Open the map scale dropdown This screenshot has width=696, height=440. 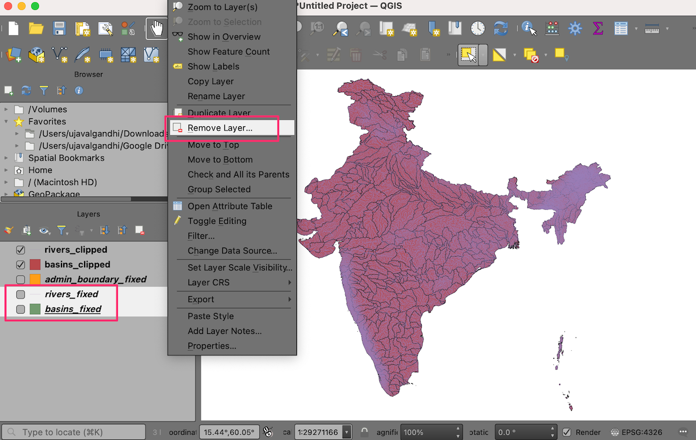pos(347,432)
